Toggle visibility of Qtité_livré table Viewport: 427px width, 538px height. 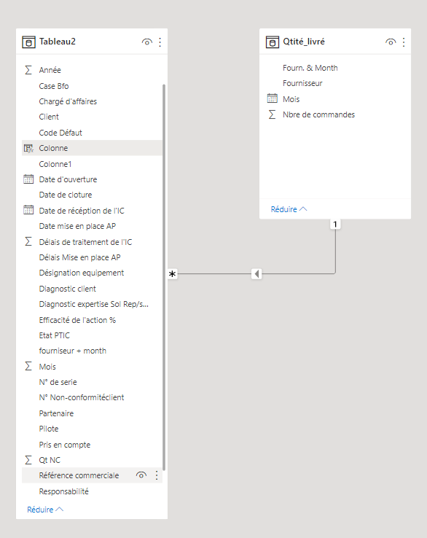[x=391, y=42]
